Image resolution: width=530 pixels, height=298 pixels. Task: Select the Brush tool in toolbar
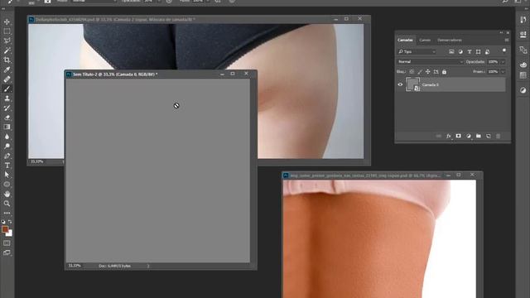pyautogui.click(x=7, y=89)
